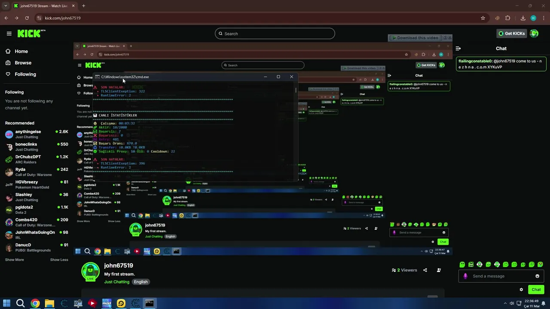Click the English language tag
The width and height of the screenshot is (550, 309).
point(141,282)
